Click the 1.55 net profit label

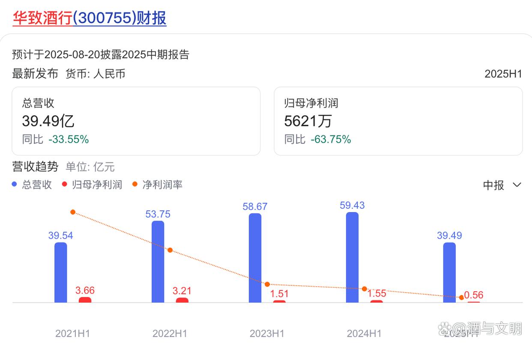[377, 293]
